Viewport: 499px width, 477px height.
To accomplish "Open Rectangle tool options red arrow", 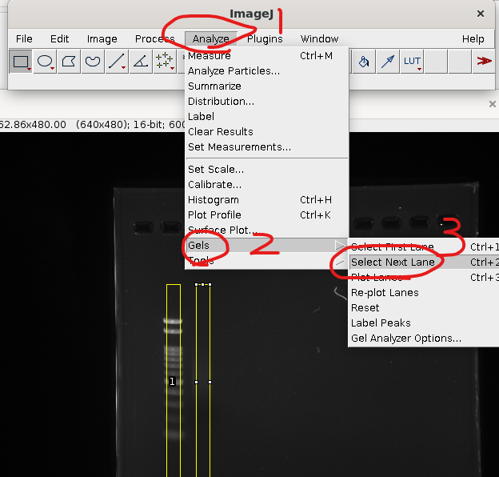I will [29, 69].
